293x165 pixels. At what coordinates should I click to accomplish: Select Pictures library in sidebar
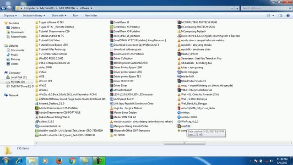coord(15,59)
